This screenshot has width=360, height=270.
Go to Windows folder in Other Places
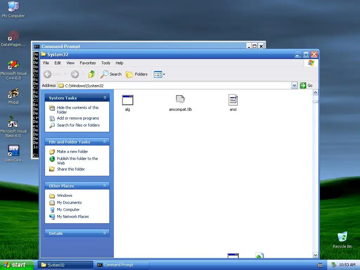(65, 195)
